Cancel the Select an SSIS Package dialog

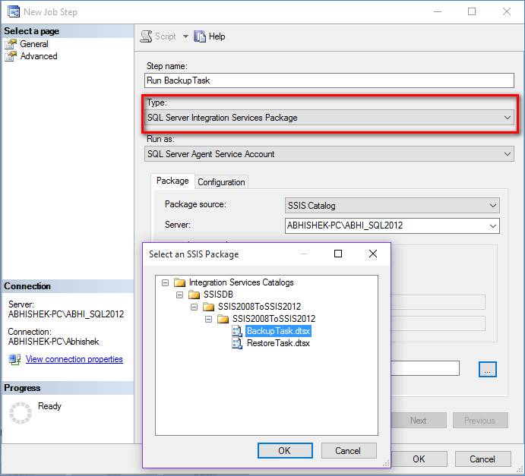(349, 451)
